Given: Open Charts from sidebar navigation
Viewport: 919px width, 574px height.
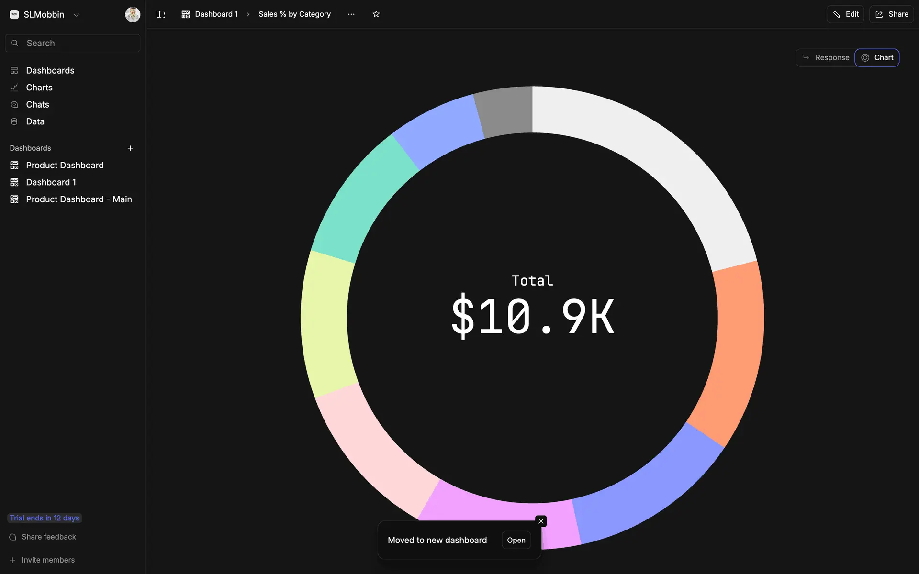Looking at the screenshot, I should pyautogui.click(x=39, y=88).
